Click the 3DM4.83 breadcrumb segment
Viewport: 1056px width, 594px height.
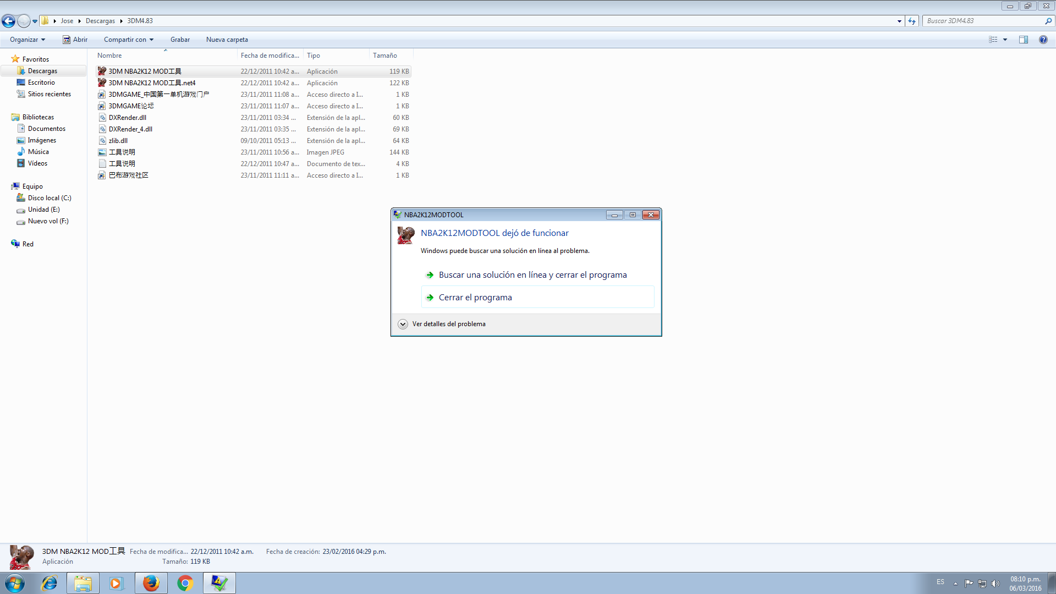click(140, 21)
